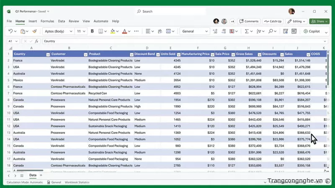The width and height of the screenshot is (335, 188).
Task: Click the AutoSum sigma icon
Action: point(247,31)
